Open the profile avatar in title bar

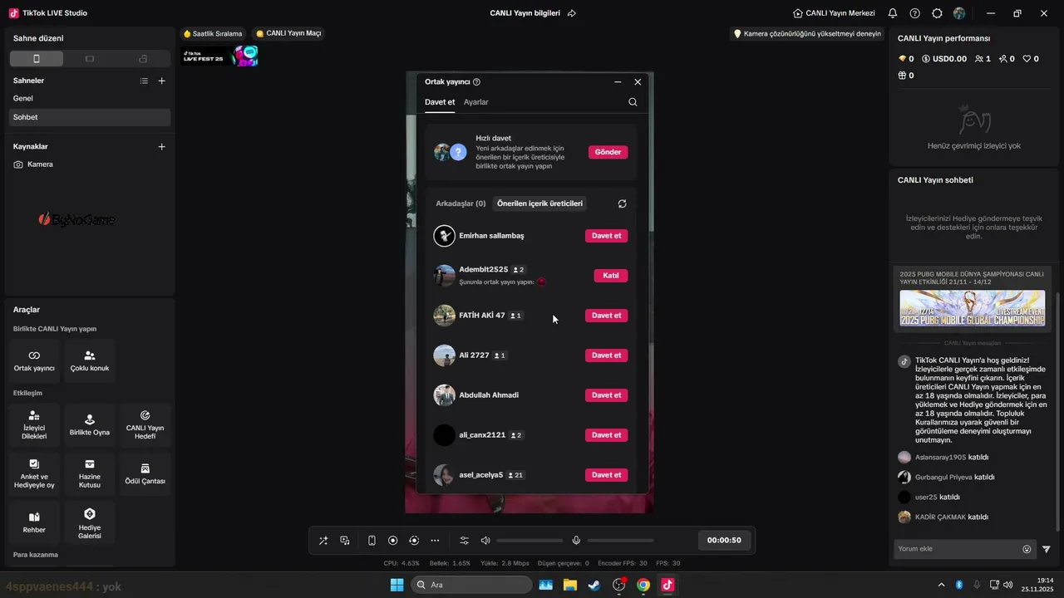pos(959,13)
